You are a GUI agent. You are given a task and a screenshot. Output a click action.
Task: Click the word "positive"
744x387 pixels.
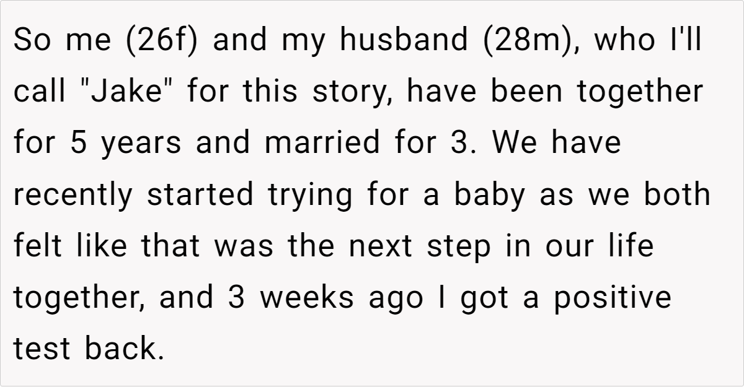click(613, 297)
